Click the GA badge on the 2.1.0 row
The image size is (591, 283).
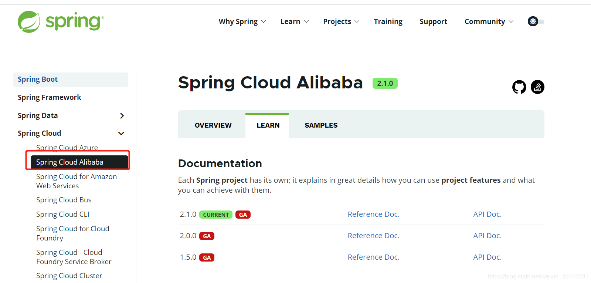pyautogui.click(x=243, y=215)
